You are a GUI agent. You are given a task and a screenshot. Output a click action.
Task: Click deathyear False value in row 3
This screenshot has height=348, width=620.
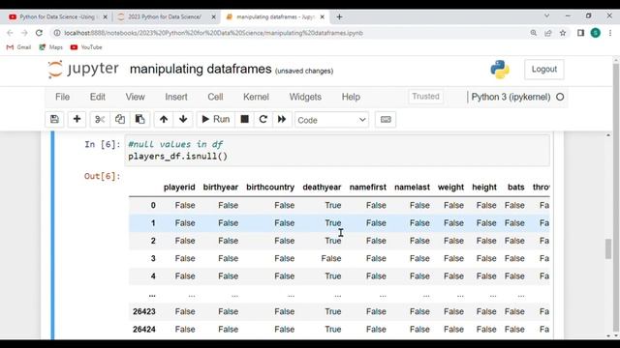[331, 258]
